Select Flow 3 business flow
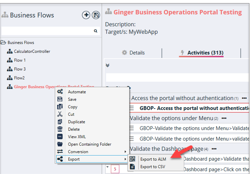Viewport: 252px width, 174px height. coord(20,69)
